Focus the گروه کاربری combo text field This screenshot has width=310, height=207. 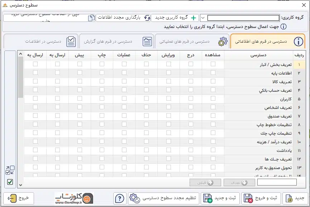(243, 18)
